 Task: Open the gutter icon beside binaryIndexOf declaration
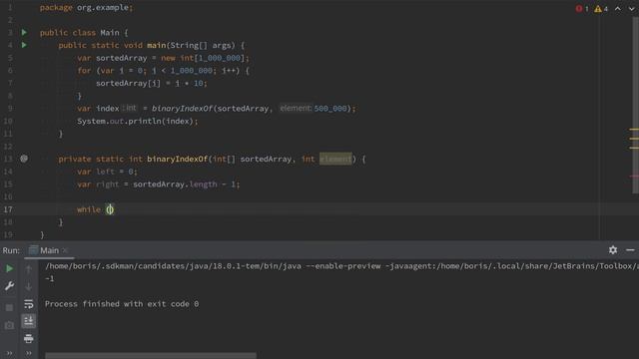[24, 159]
